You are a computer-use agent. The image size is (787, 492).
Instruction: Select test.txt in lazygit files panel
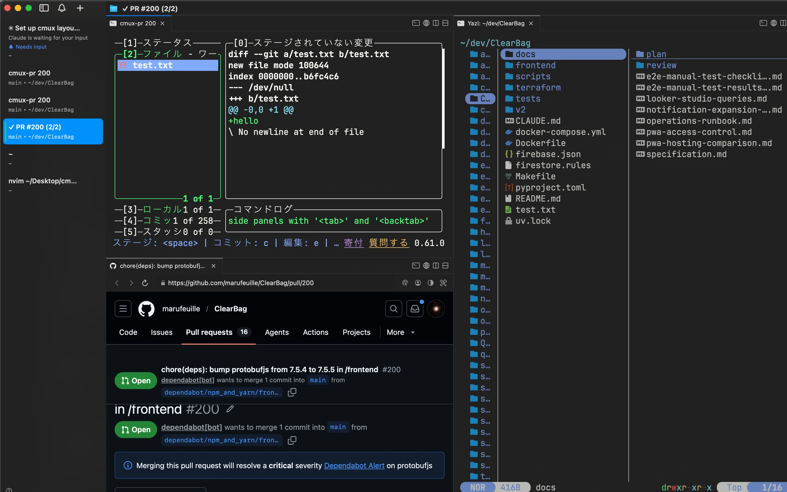click(x=168, y=65)
